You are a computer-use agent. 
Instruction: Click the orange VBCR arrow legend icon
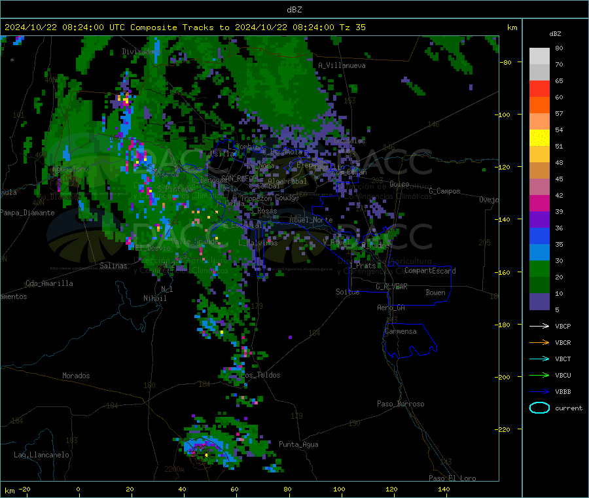[539, 342]
